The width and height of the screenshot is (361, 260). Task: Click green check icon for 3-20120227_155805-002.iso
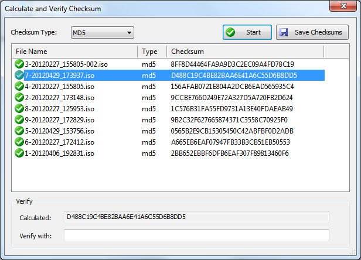(x=19, y=64)
